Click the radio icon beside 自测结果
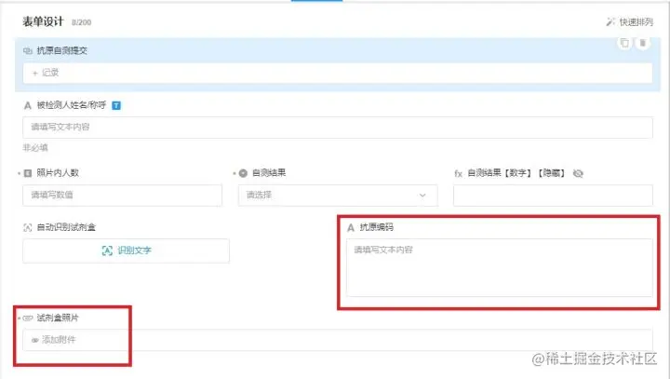Viewport: 670px width, 379px height. 243,173
